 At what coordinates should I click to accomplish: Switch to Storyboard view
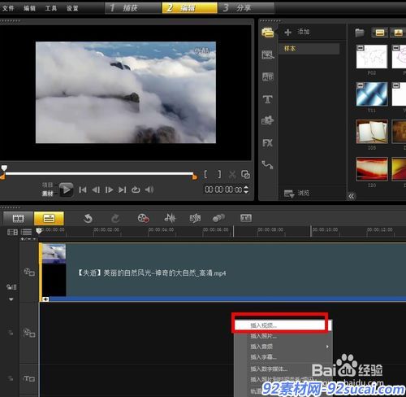[x=18, y=218]
